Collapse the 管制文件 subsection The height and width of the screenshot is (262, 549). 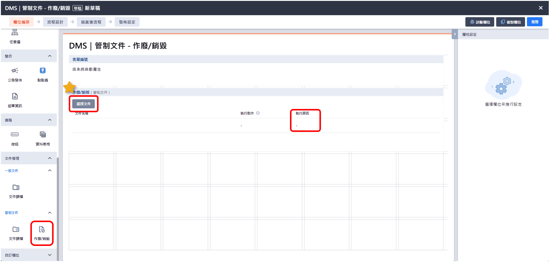coord(50,213)
